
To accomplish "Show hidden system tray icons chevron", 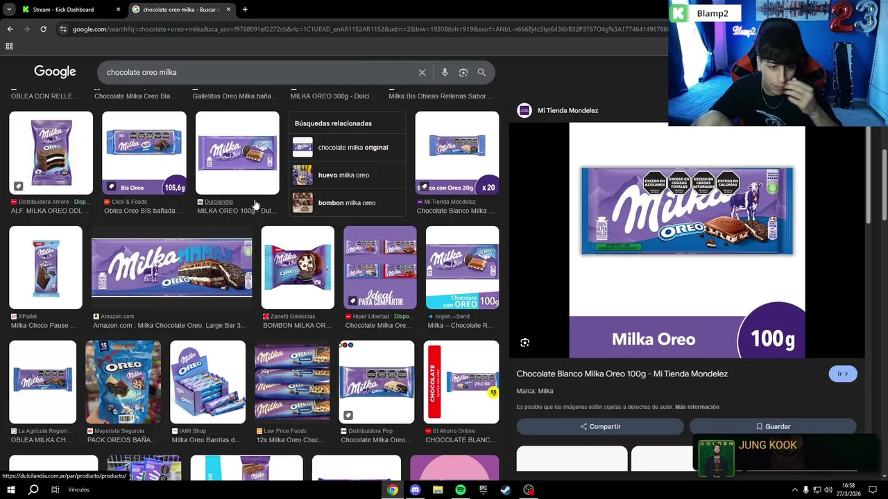I will (x=794, y=490).
